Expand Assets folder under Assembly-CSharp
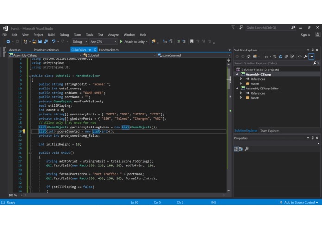The width and height of the screenshot is (322, 229). 241,83
